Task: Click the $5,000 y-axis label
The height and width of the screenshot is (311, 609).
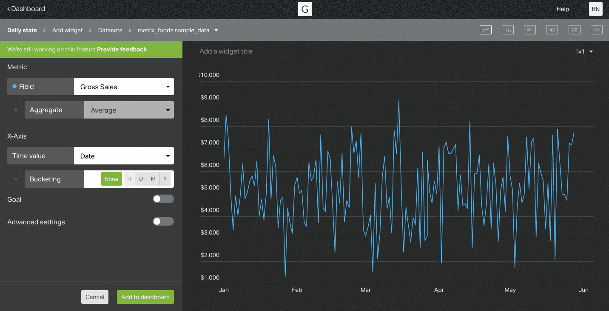Action: point(210,187)
